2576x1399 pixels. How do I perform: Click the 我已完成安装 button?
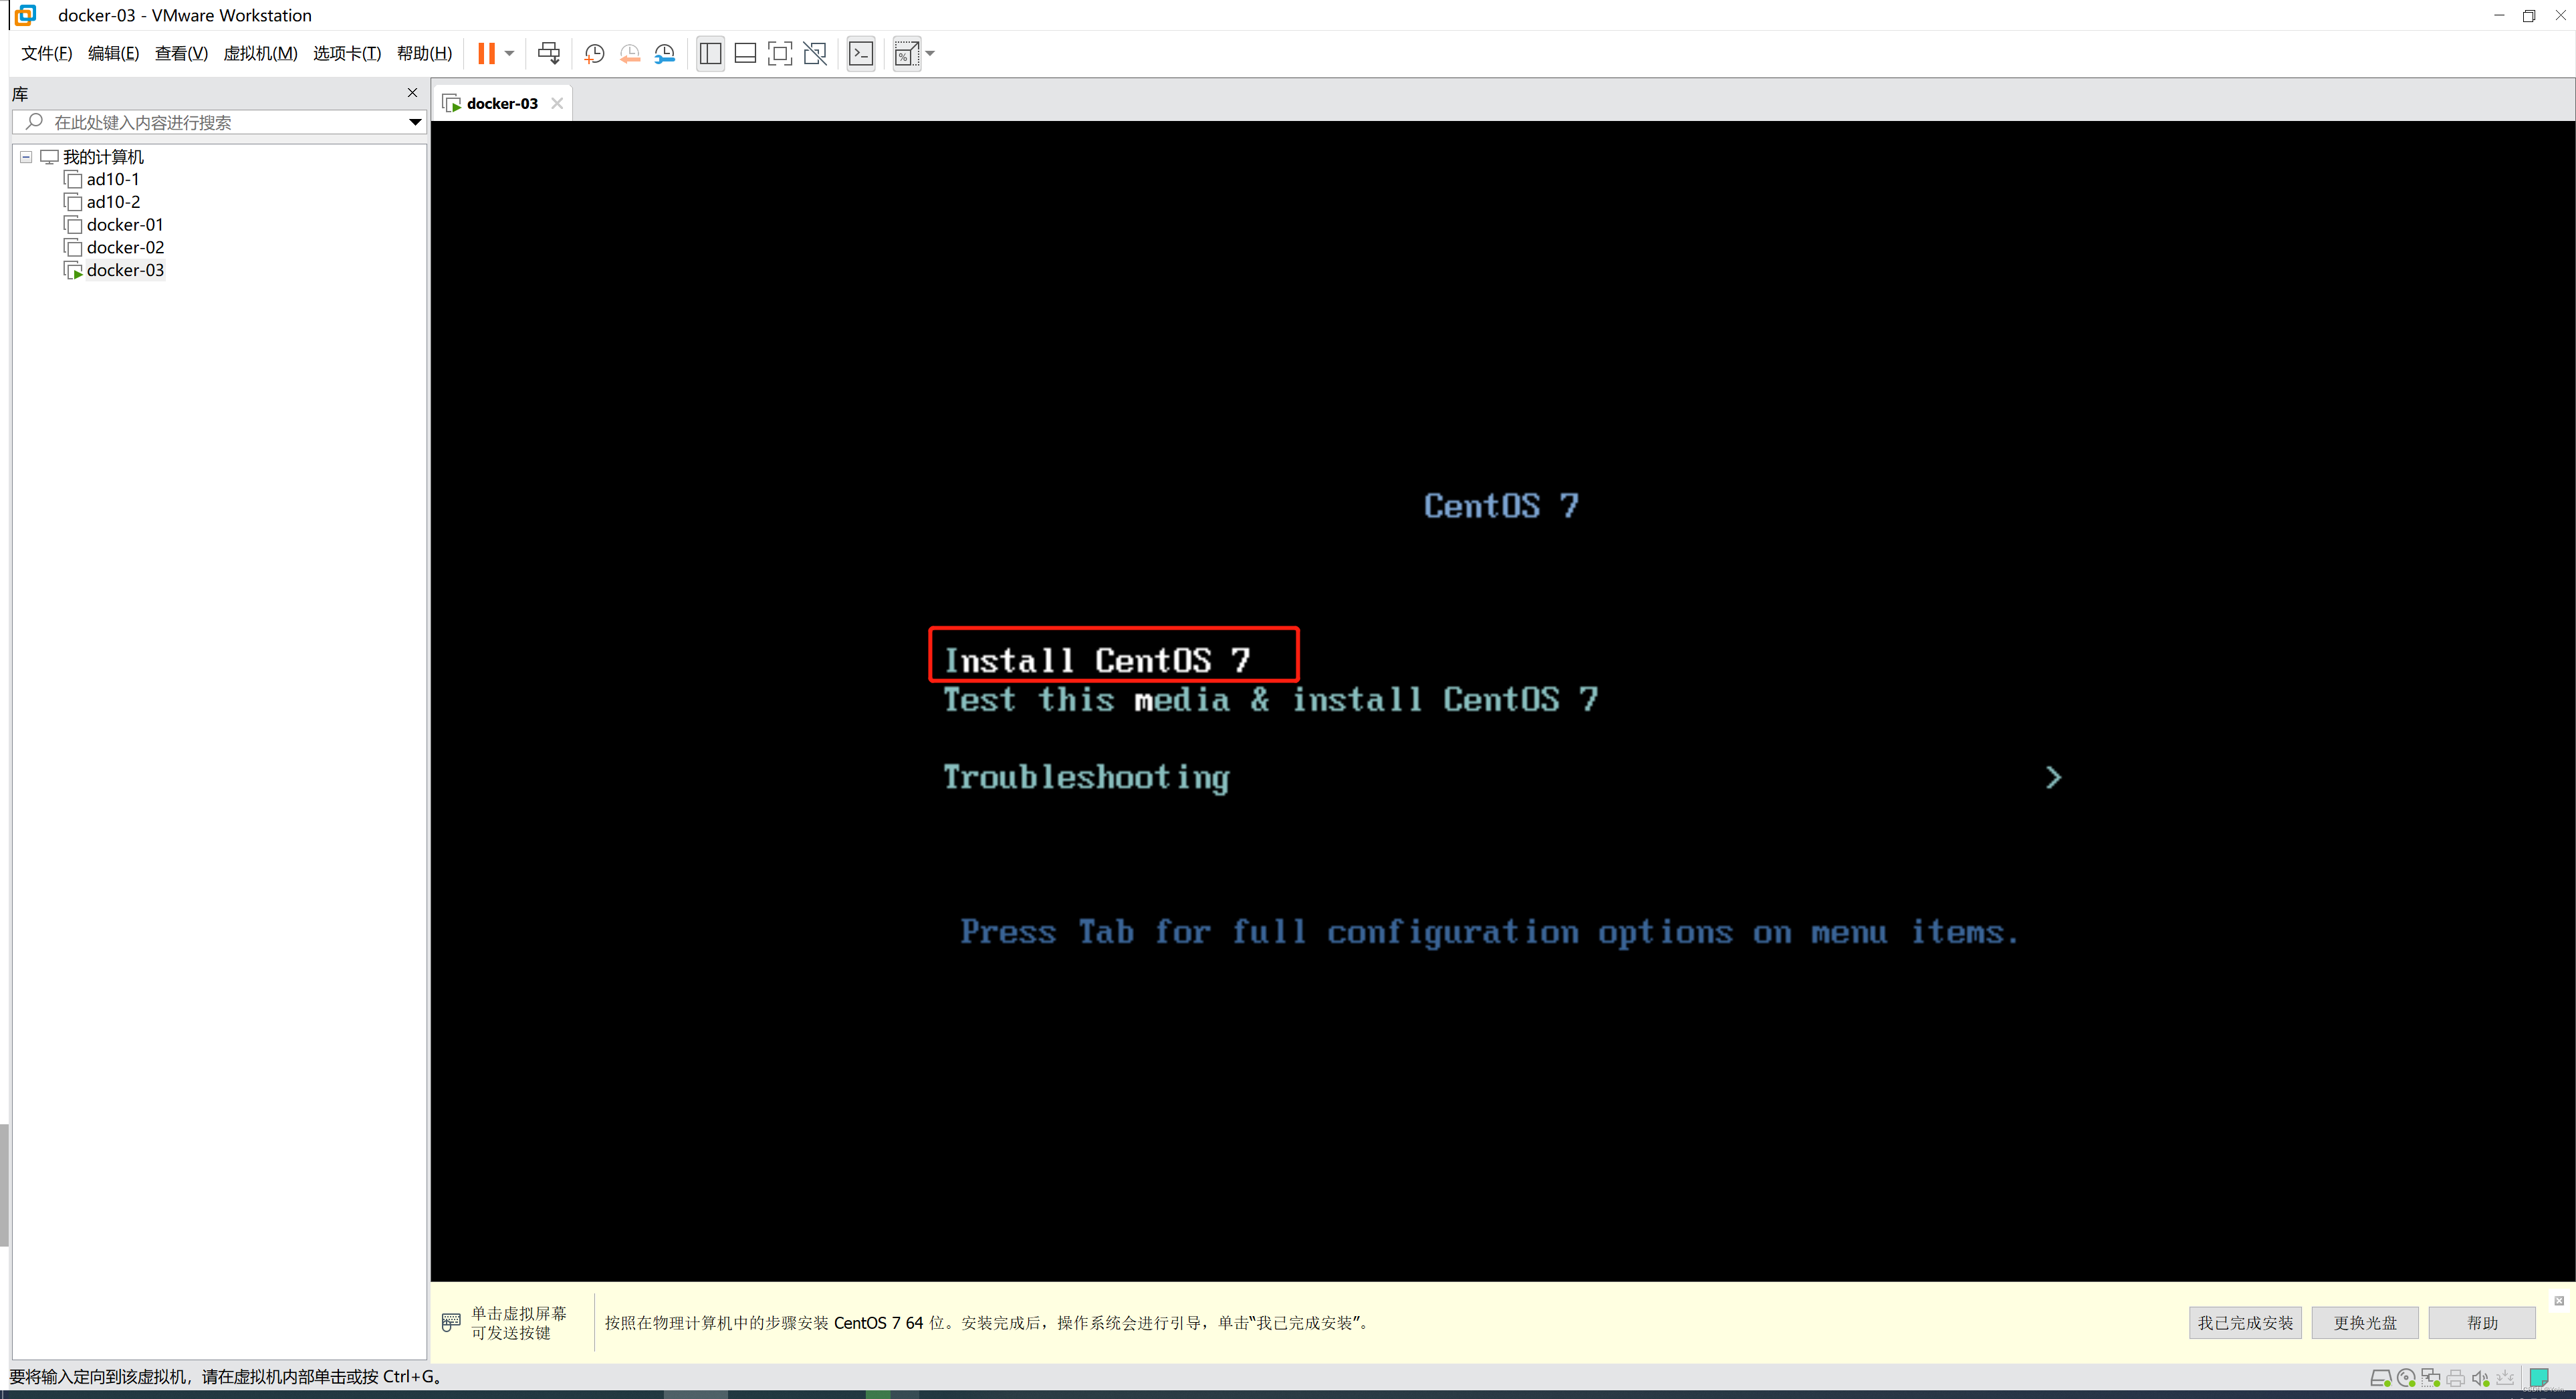pos(2244,1322)
